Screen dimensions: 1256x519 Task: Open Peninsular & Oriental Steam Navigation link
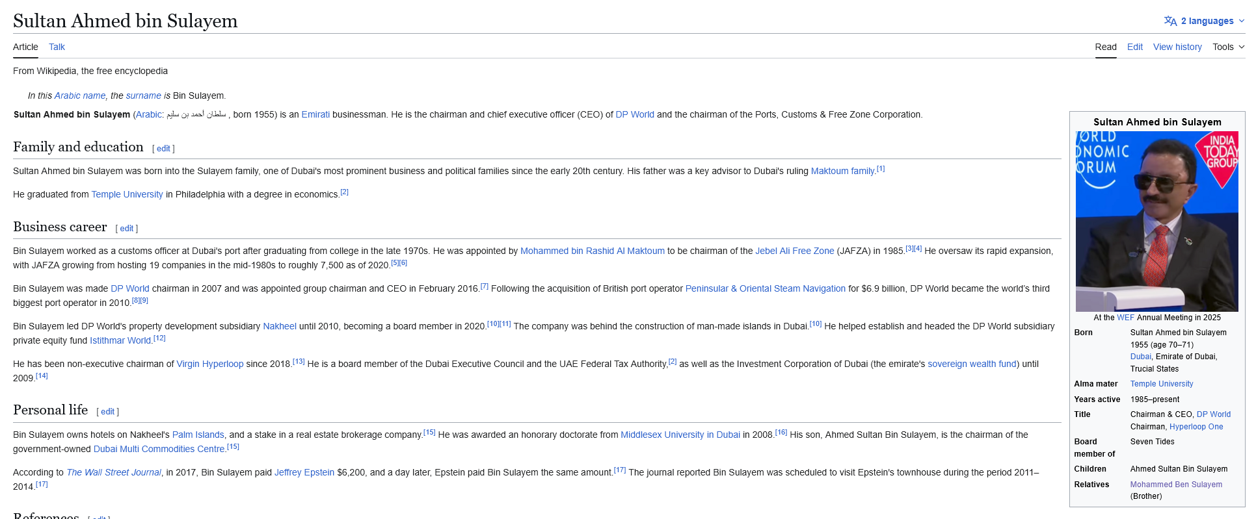coord(766,288)
